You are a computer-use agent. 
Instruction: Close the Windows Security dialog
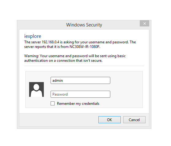click(145, 23)
